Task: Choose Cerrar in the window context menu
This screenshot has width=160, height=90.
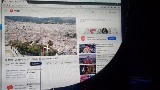Action: (x=33, y=84)
